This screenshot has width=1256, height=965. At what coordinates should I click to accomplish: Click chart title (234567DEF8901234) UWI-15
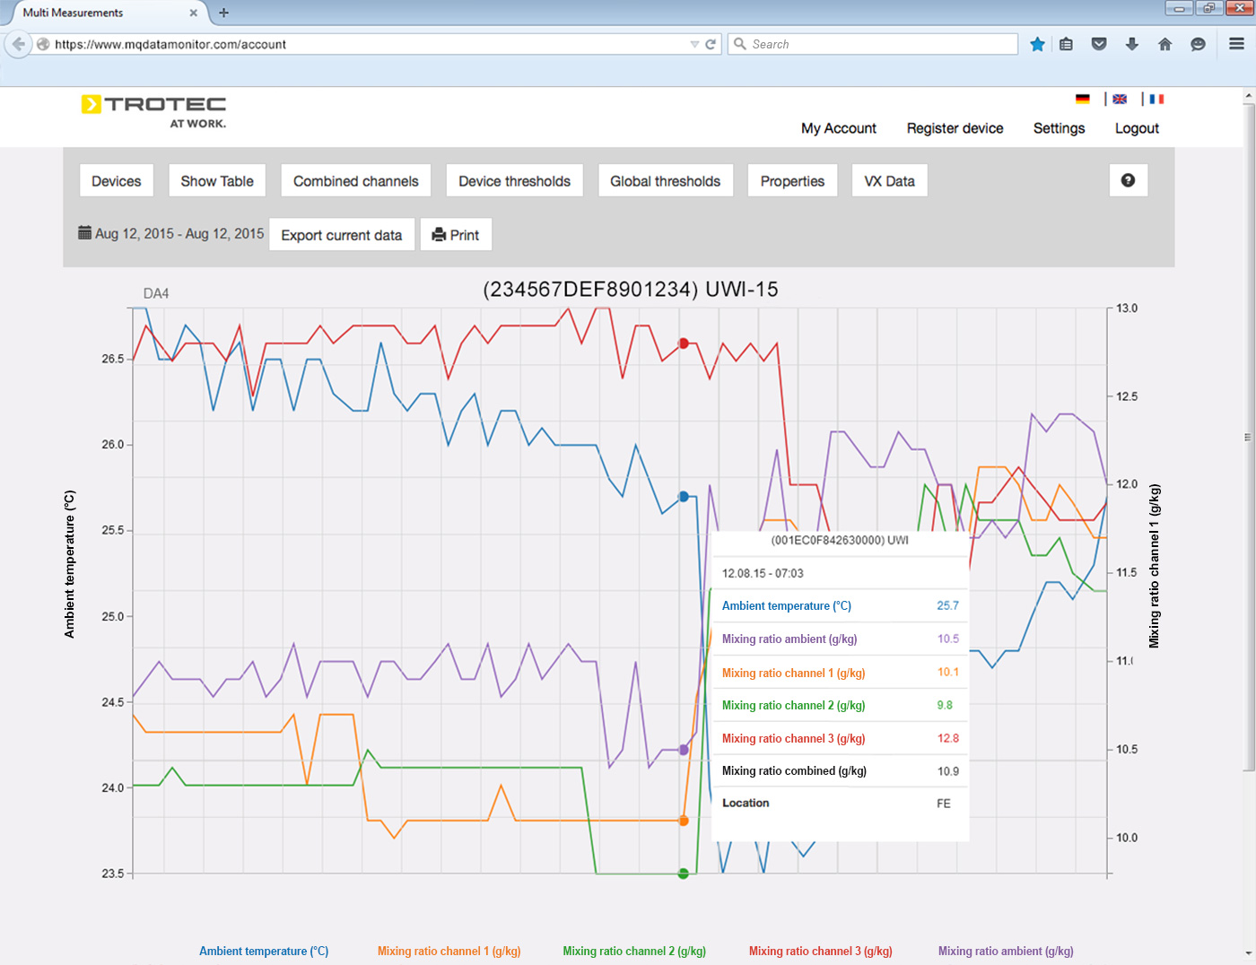tap(631, 289)
